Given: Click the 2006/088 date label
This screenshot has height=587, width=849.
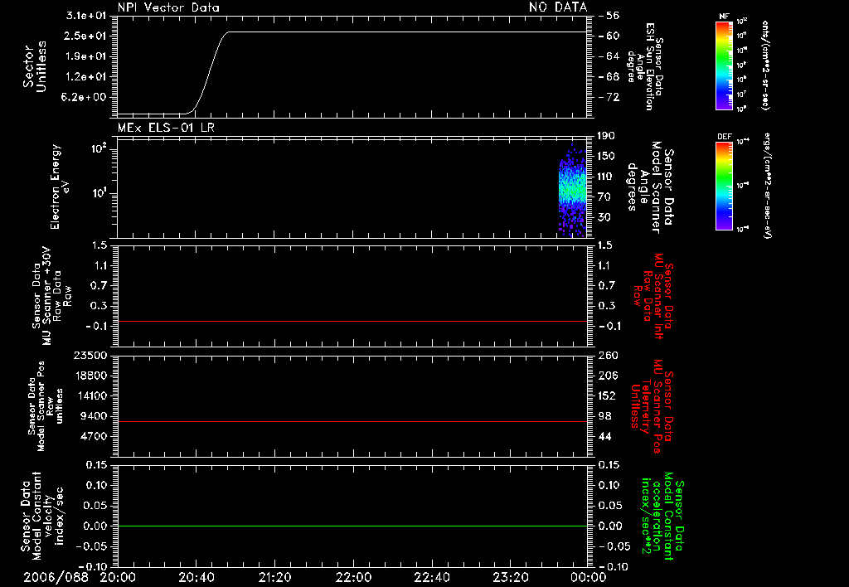Looking at the screenshot, I should 56,577.
